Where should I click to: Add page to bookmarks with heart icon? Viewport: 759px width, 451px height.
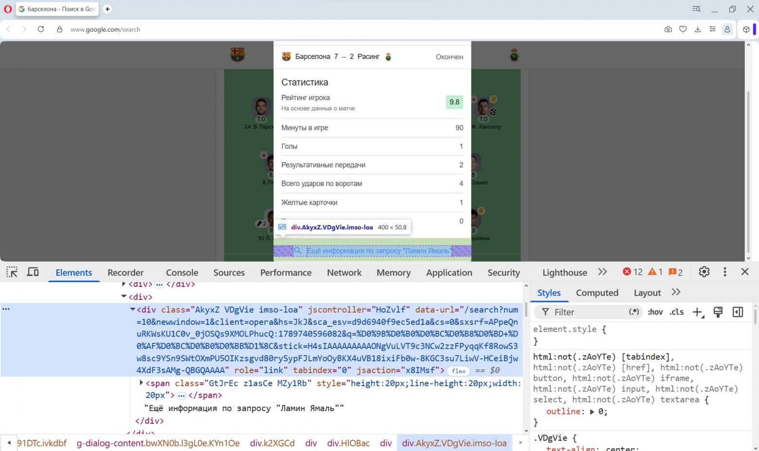pos(683,29)
